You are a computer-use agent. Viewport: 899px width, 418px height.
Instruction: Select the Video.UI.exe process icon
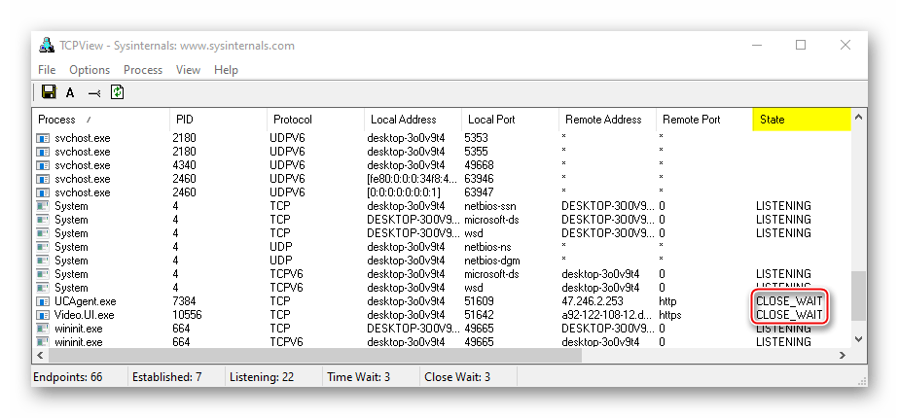(43, 315)
